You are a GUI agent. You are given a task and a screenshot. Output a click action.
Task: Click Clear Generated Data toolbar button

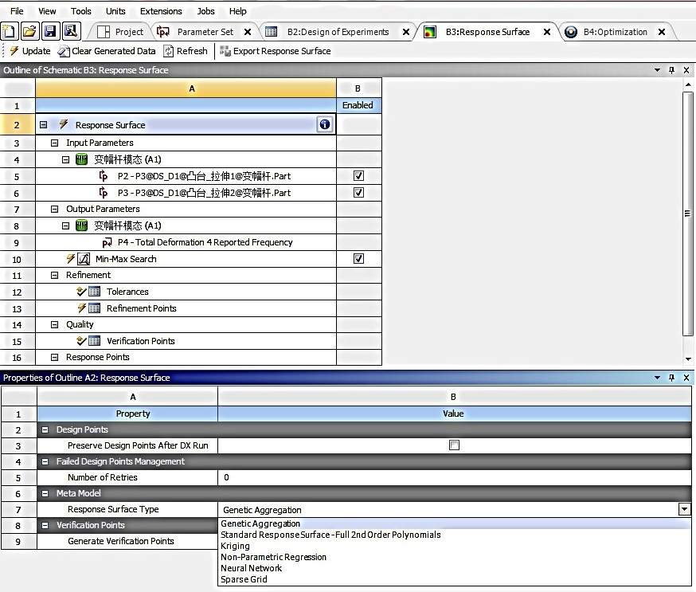tap(107, 51)
